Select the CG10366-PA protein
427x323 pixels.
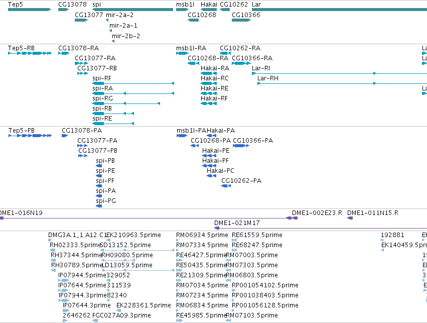coord(241,146)
